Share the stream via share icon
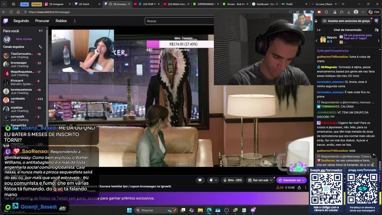This screenshot has height=215, width=382. coord(299,188)
